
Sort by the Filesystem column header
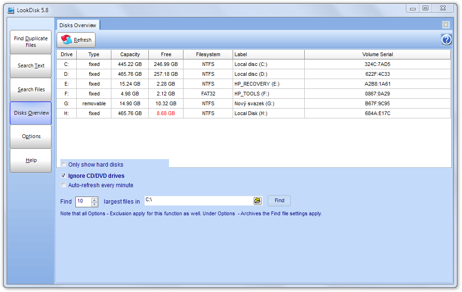[208, 54]
